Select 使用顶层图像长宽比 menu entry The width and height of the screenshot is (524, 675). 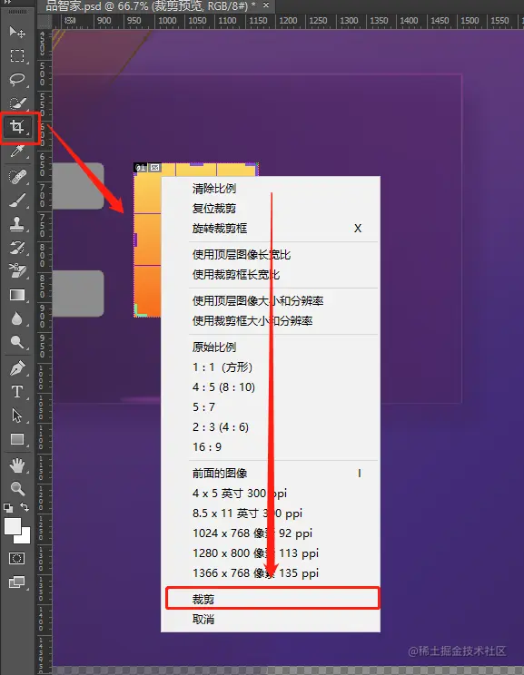[271, 254]
